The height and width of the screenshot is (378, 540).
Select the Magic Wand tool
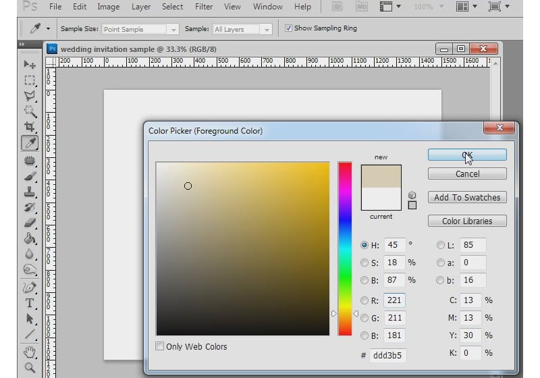30,111
